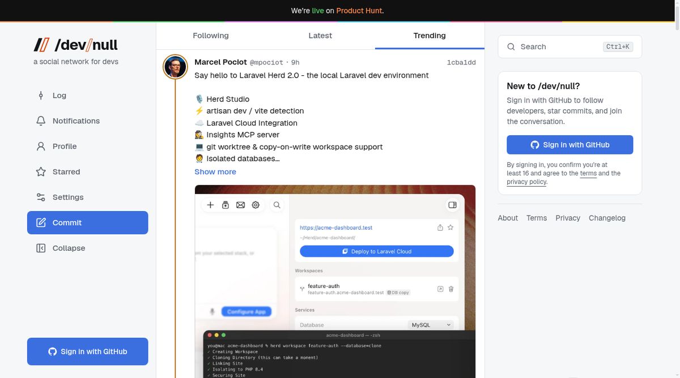Image resolution: width=680 pixels, height=378 pixels.
Task: Click the /dev/null logo
Action: [x=76, y=45]
